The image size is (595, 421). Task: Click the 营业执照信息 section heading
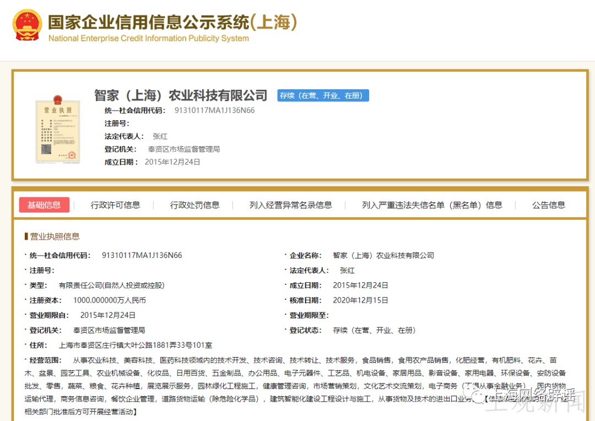tap(55, 236)
